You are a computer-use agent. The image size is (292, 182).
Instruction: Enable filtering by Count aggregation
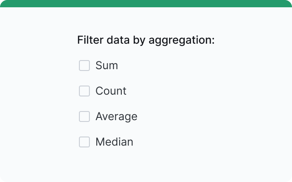(x=84, y=91)
